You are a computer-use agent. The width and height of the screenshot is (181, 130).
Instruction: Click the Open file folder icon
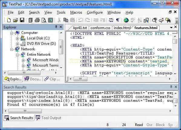[x=15, y=20]
